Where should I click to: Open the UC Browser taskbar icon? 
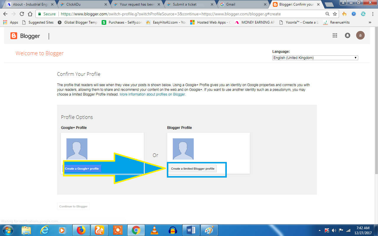pos(99,230)
